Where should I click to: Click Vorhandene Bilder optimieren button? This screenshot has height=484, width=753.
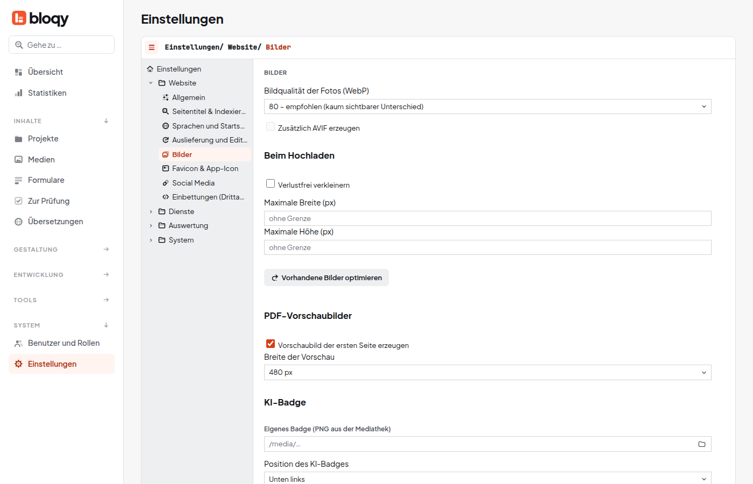click(x=326, y=277)
